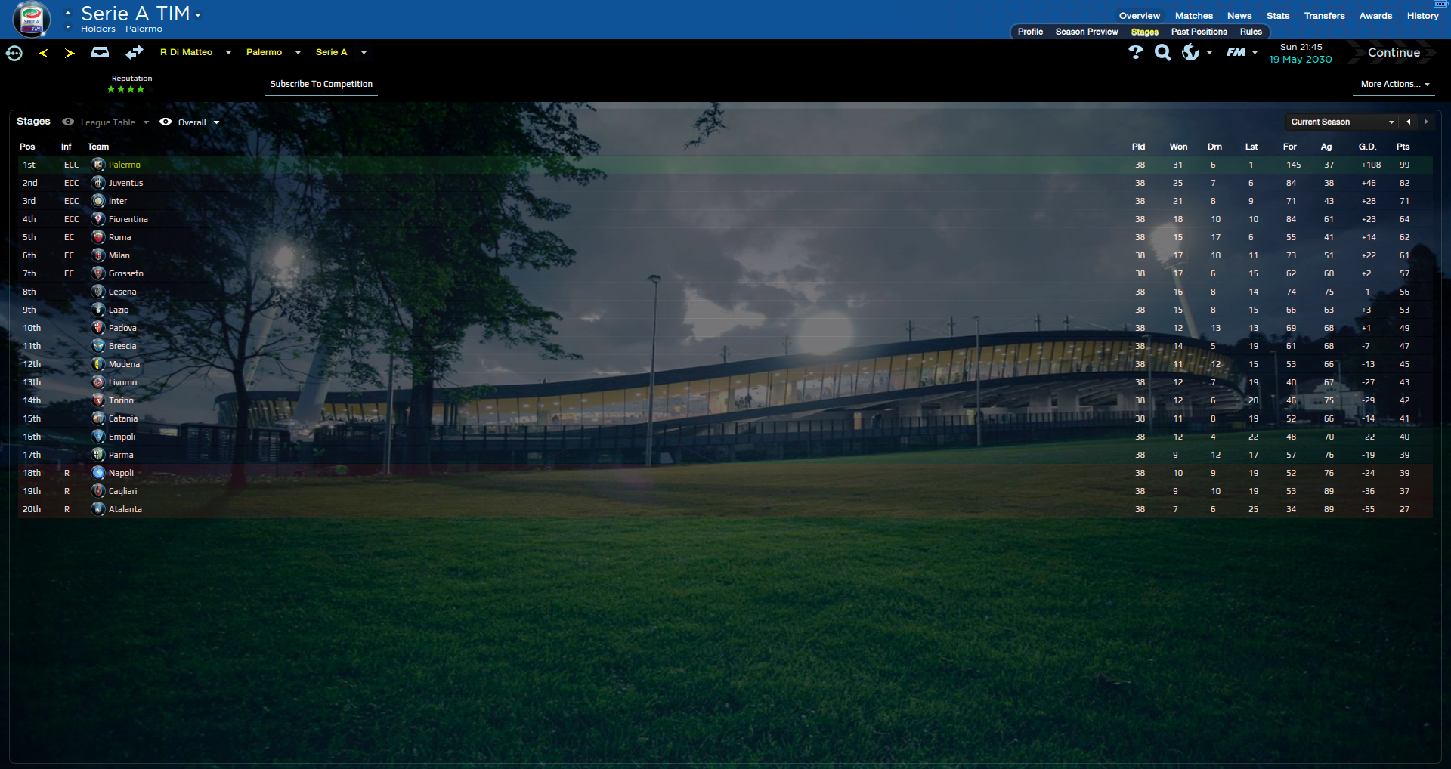Open the Juventus team link
Image resolution: width=1451 pixels, height=769 pixels.
125,183
